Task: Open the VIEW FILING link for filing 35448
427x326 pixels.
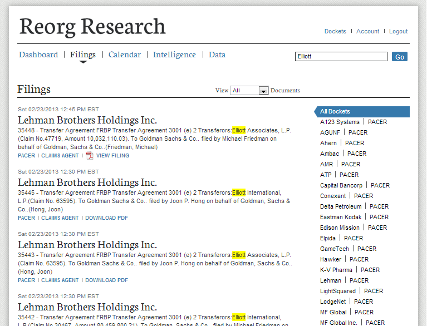Action: [x=113, y=156]
